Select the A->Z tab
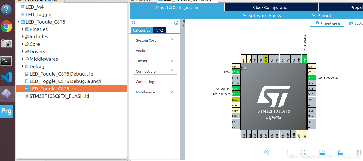This screenshot has height=161, width=363. [x=159, y=30]
